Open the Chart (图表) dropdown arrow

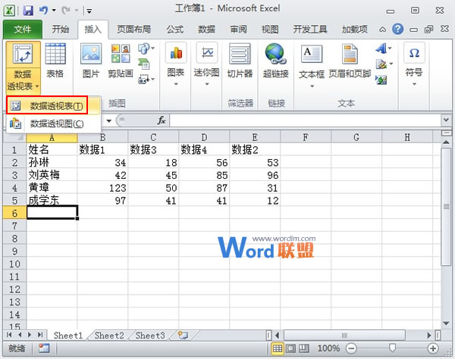click(176, 84)
